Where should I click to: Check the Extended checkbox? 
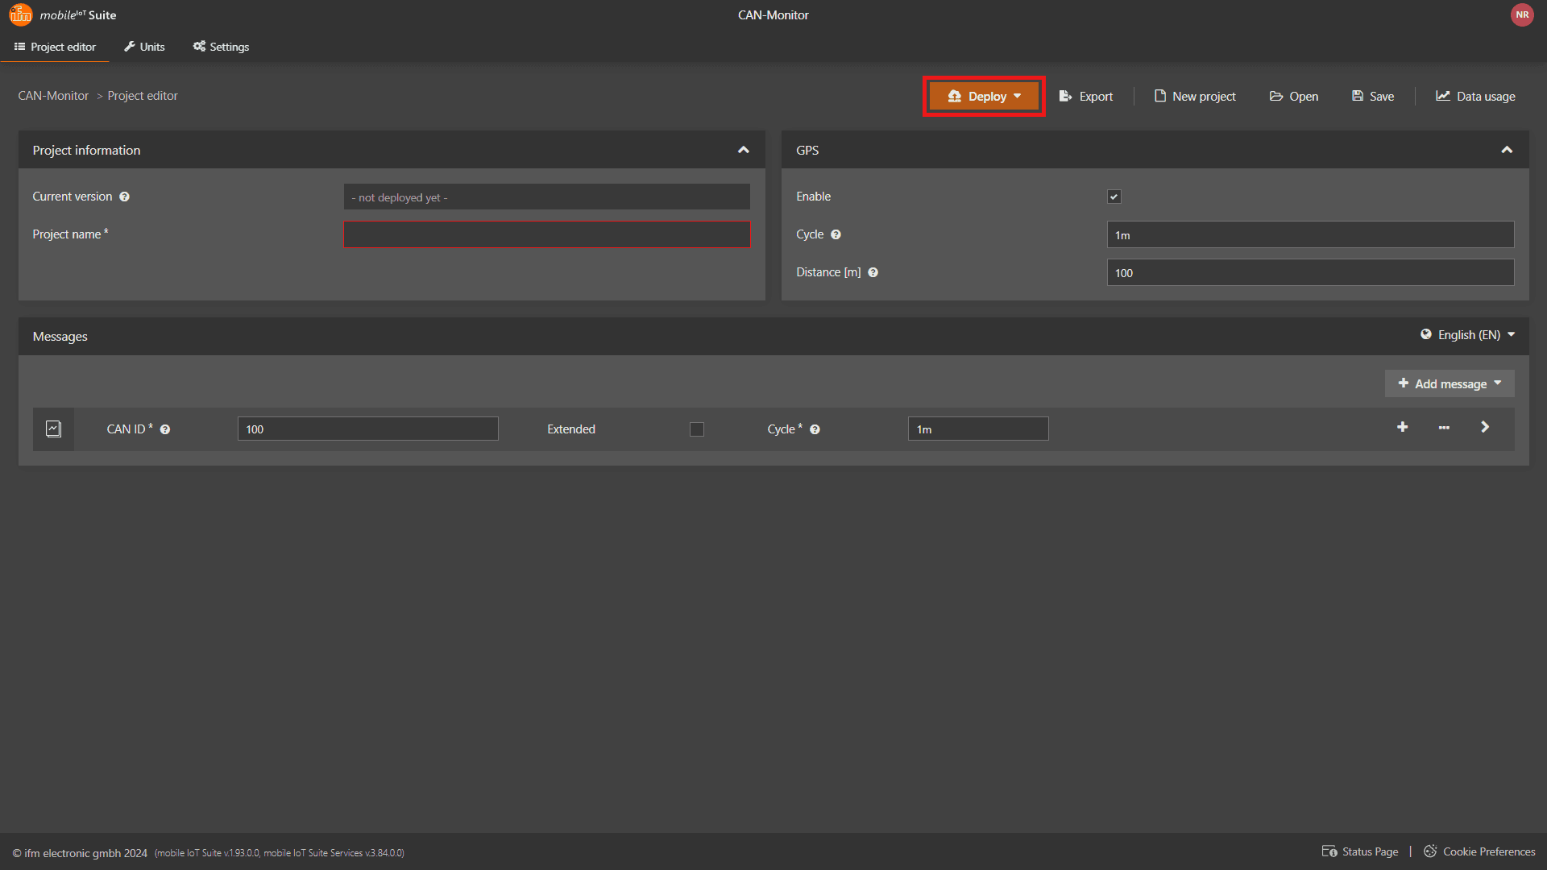point(697,429)
